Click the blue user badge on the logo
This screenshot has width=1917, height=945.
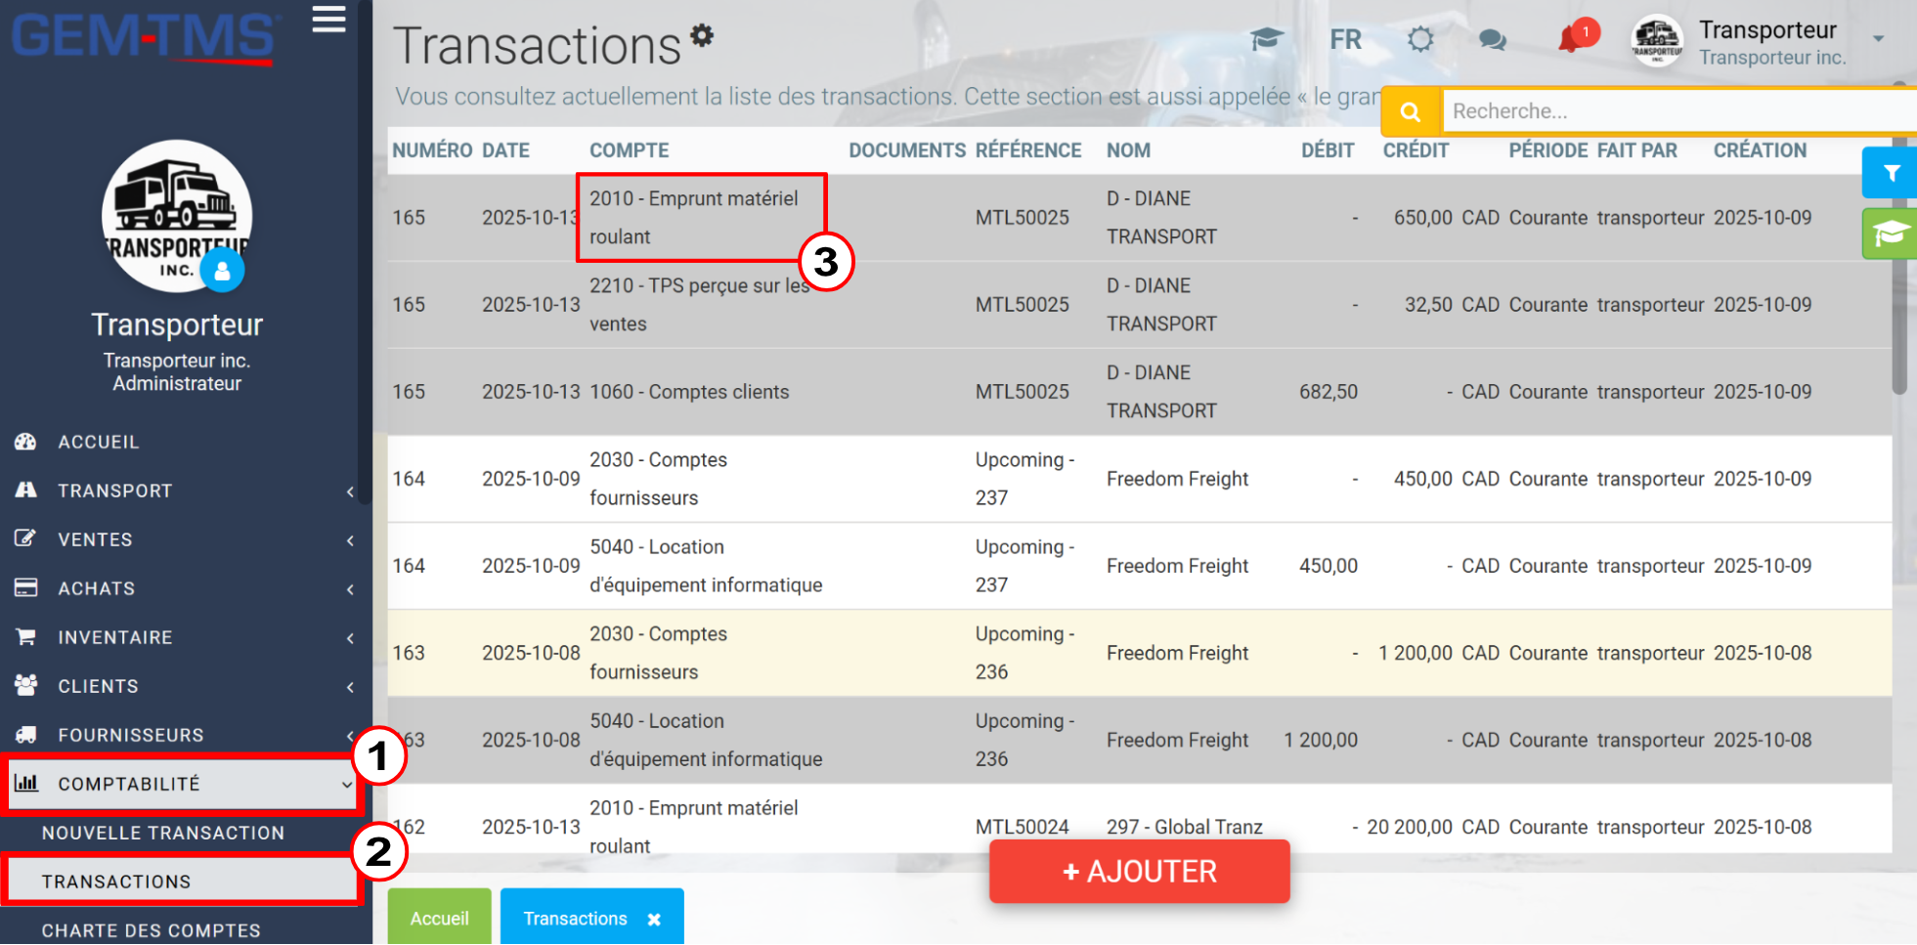(223, 270)
